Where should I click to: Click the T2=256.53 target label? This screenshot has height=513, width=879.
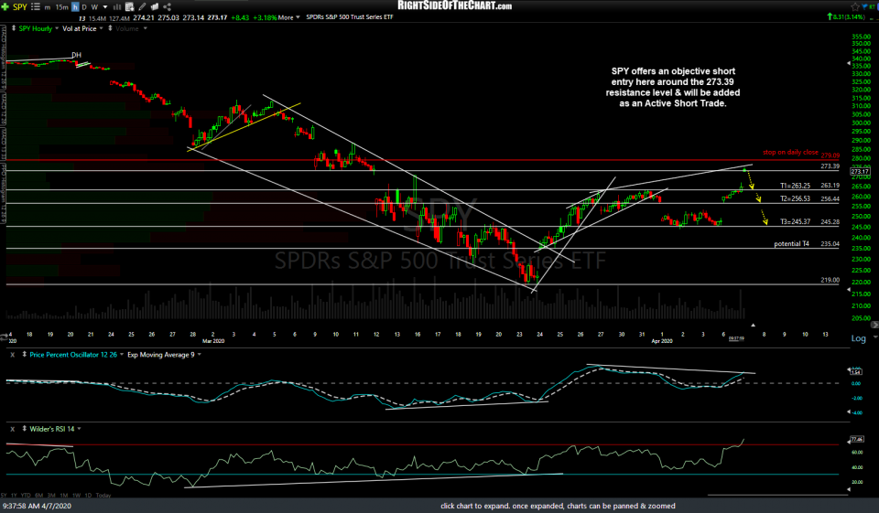pos(795,198)
